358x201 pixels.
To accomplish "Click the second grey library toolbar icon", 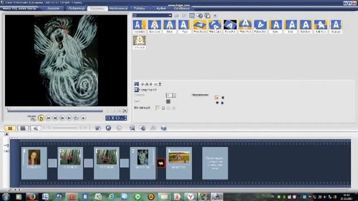I will 184,16.
